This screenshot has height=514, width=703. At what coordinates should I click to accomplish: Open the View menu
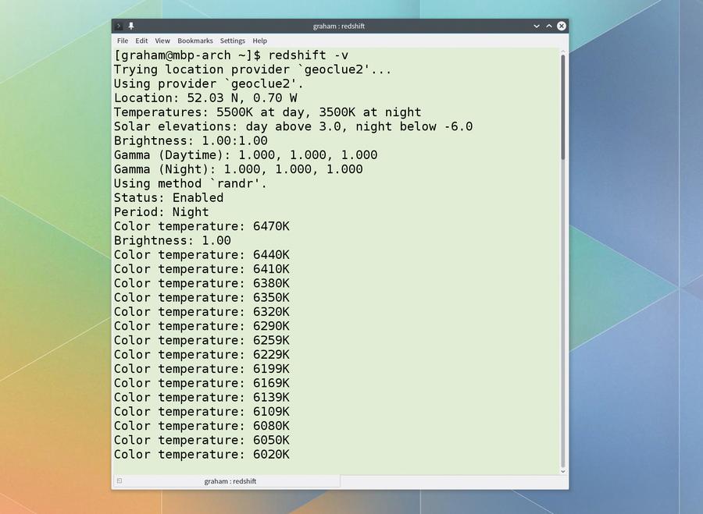tap(162, 41)
